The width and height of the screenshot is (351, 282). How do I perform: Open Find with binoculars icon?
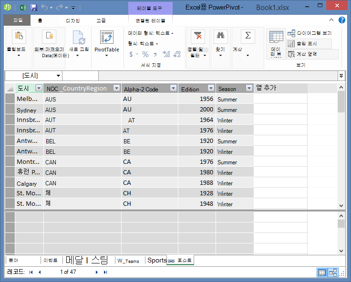tap(221, 36)
